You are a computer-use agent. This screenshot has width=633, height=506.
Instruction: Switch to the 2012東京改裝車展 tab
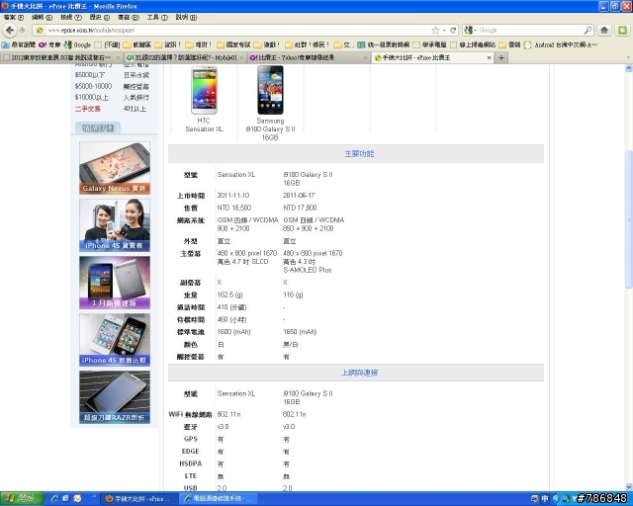point(61,57)
